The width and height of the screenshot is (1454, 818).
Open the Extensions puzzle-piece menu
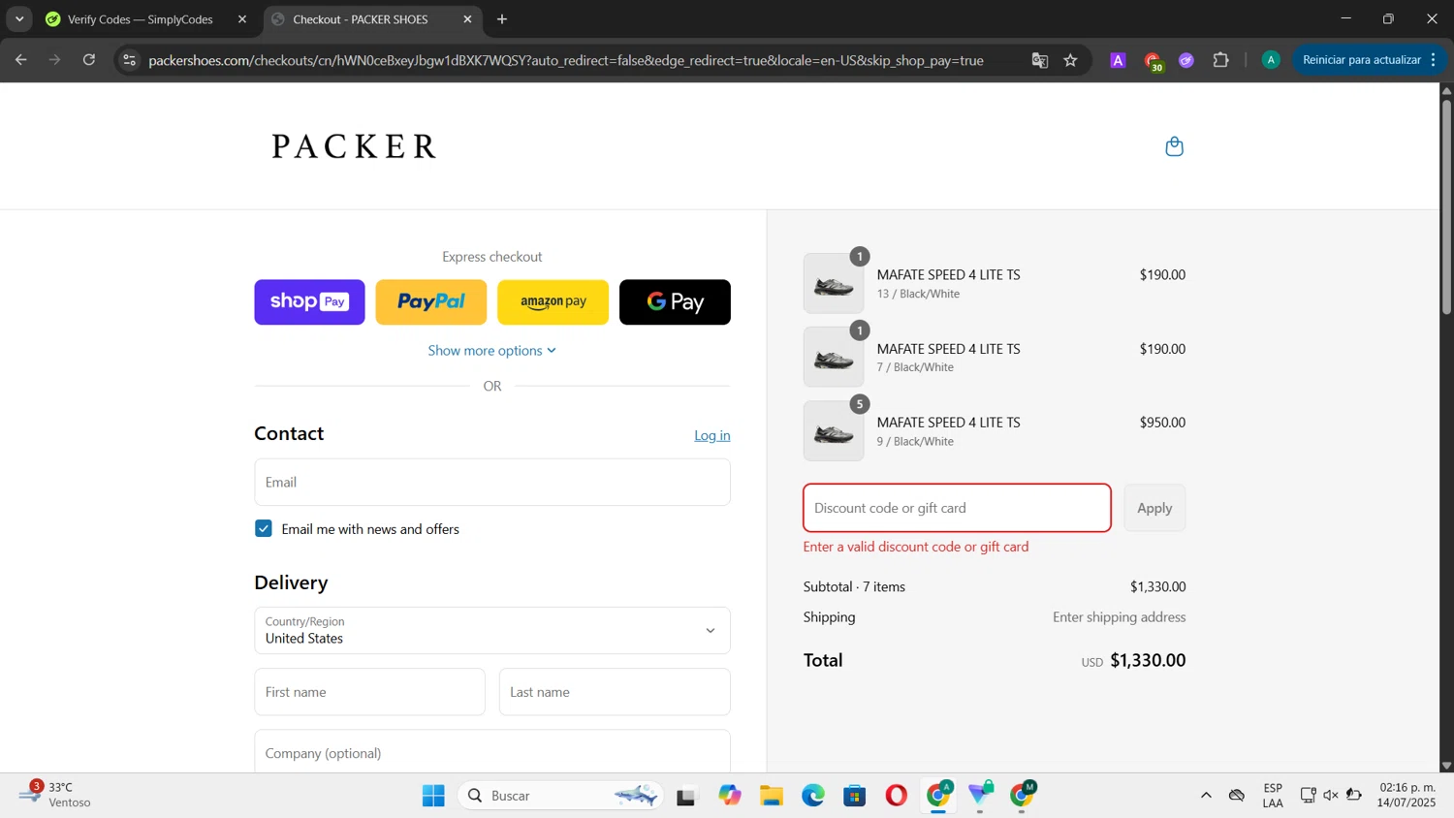(1221, 60)
